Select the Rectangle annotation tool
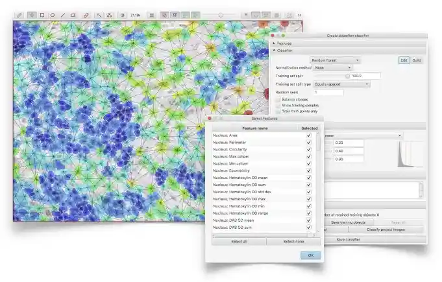 (42, 14)
